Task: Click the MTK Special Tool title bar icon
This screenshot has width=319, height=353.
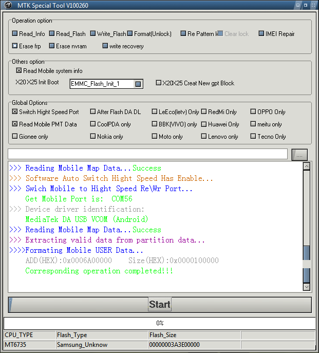Action: [8, 5]
